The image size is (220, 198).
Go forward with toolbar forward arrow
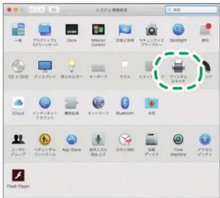tap(41, 10)
